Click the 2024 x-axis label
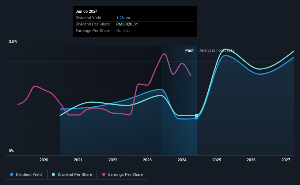Image resolution: width=300 pixels, height=185 pixels. (182, 160)
